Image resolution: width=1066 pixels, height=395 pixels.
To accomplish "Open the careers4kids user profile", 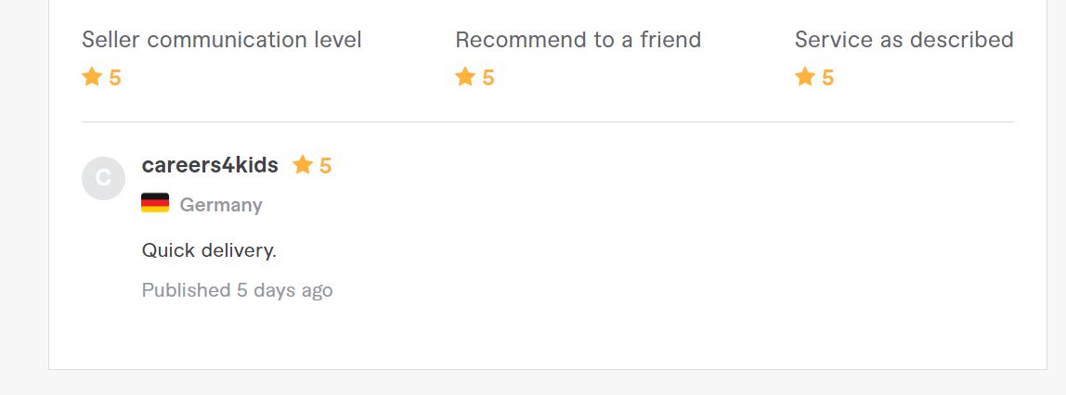I will (210, 165).
